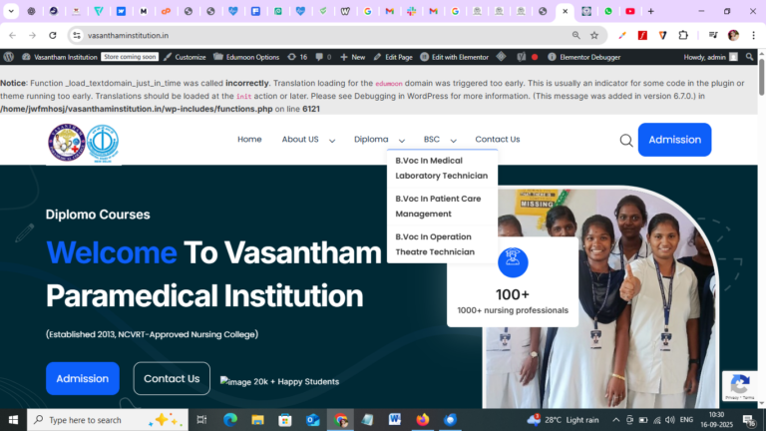
Task: Click the Store coming soon badge
Action: [130, 57]
